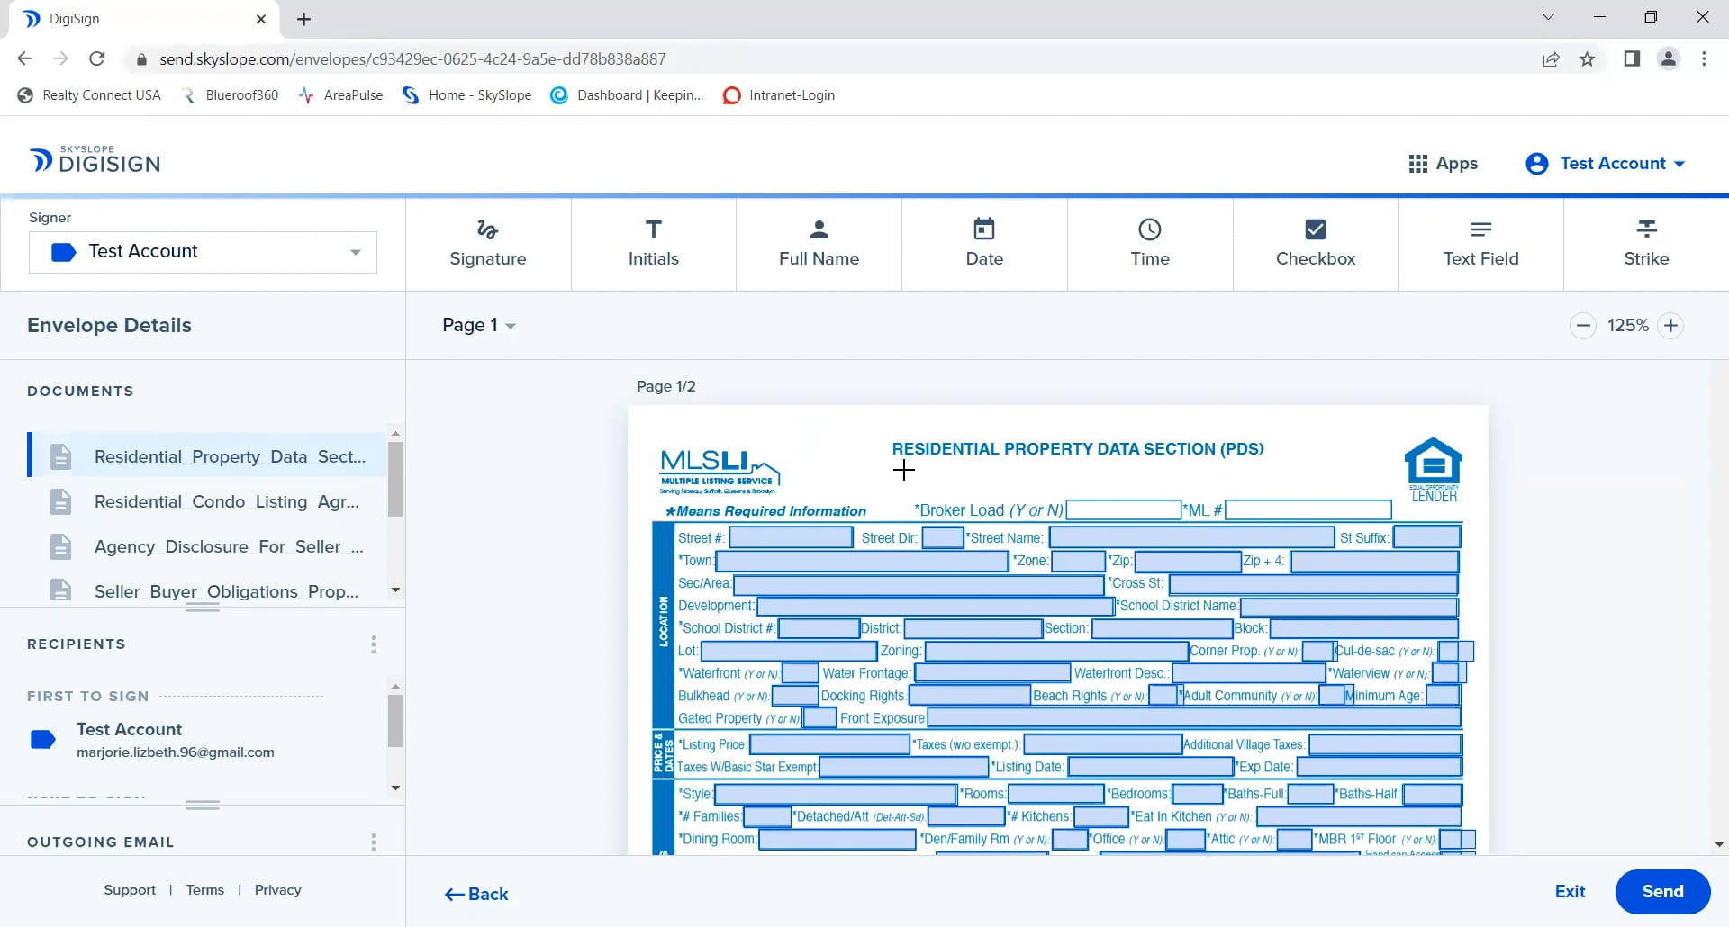1729x927 pixels.
Task: Select Residential_Property_Data_Sect document
Action: pos(208,456)
